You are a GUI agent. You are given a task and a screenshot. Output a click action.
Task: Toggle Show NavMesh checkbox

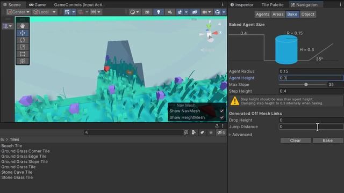pos(222,111)
